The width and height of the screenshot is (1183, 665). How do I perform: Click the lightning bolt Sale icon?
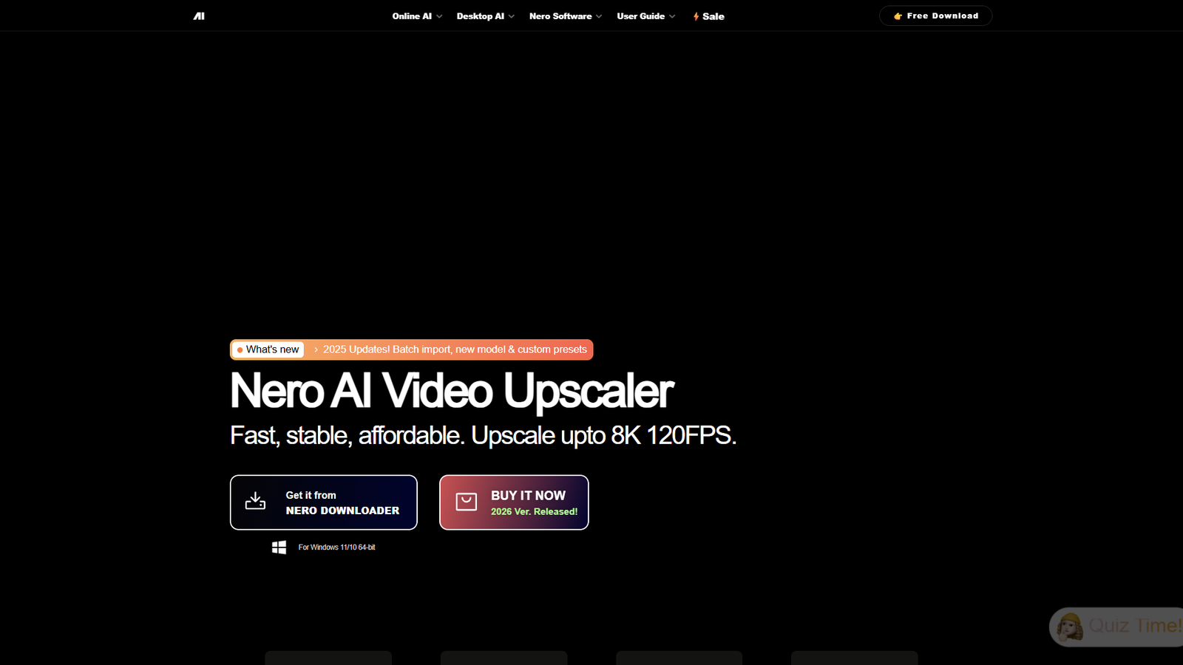[696, 16]
